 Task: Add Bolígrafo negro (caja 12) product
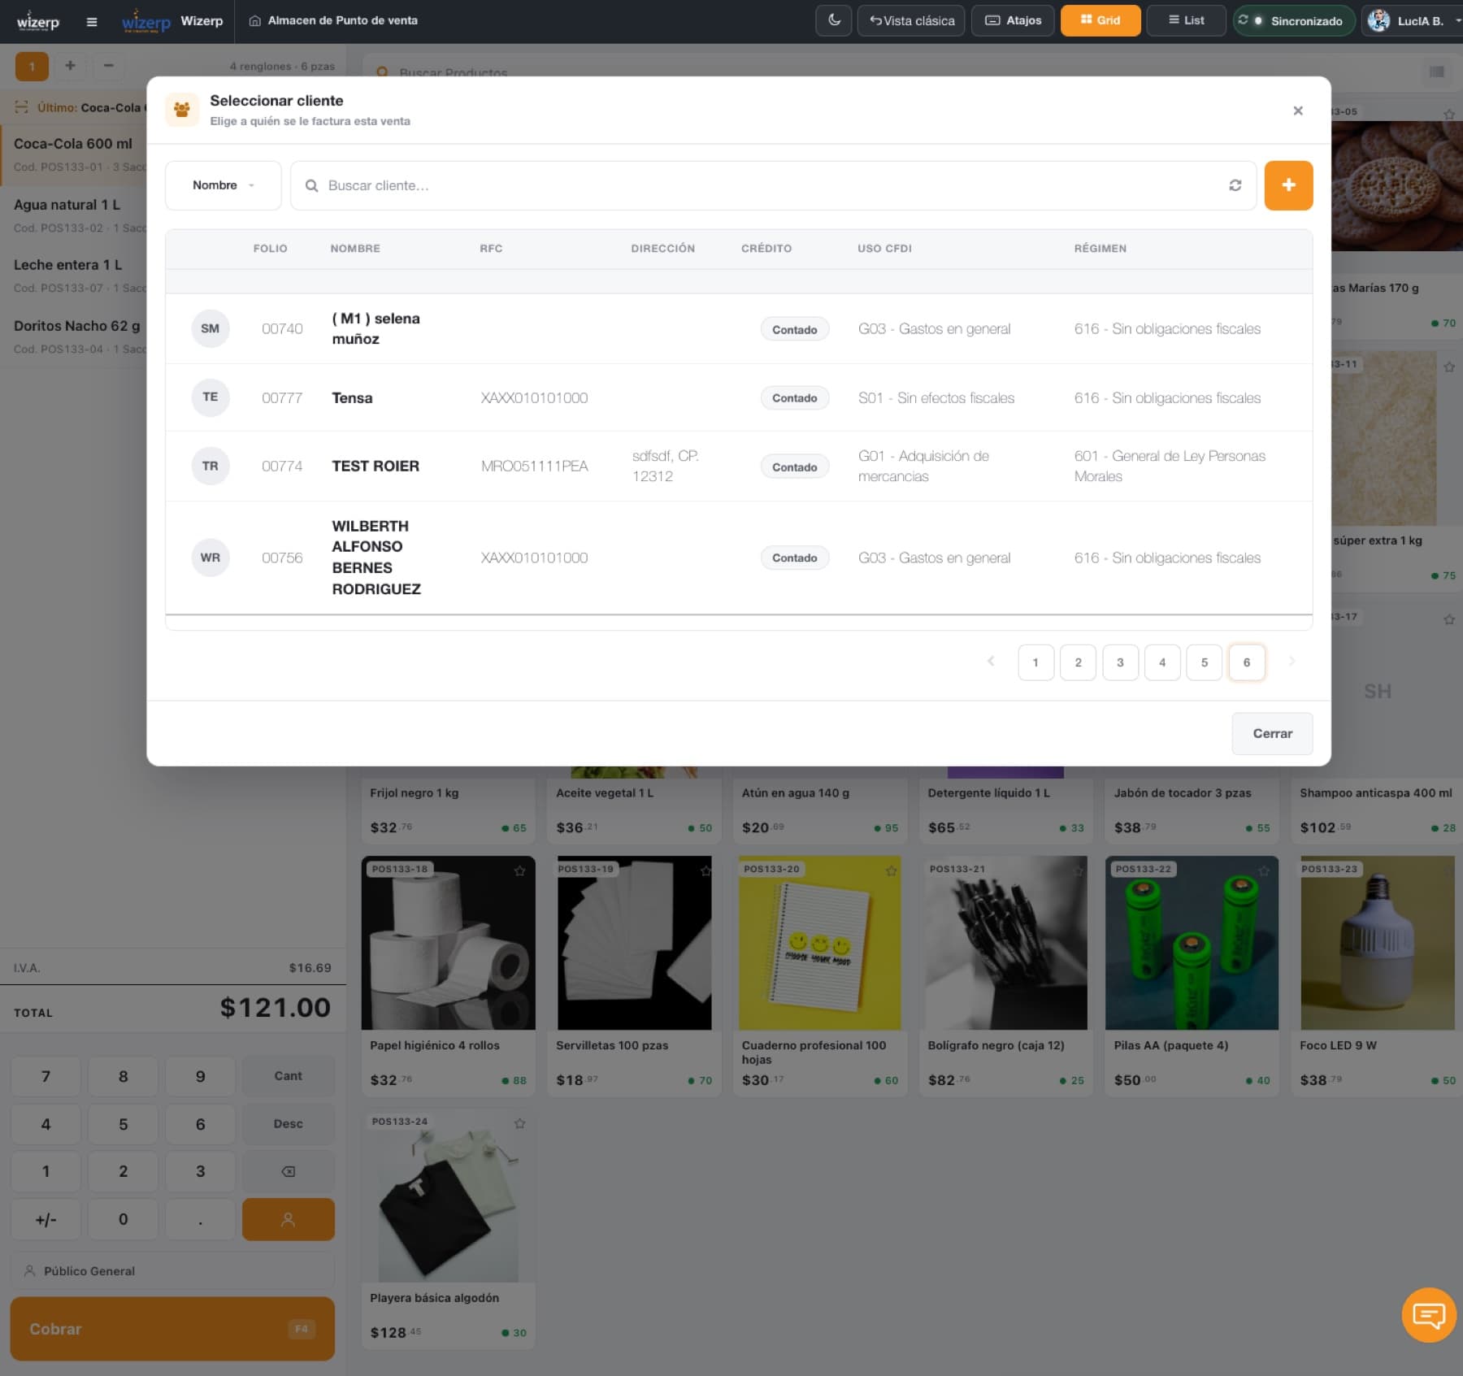[x=1006, y=975]
